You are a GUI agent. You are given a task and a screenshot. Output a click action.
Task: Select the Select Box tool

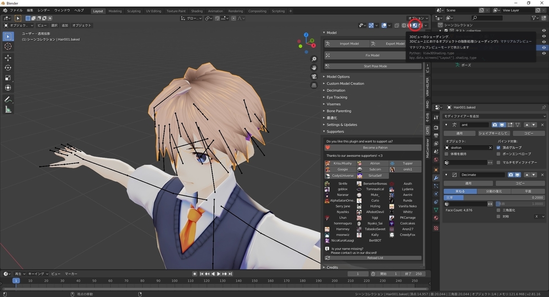point(8,37)
